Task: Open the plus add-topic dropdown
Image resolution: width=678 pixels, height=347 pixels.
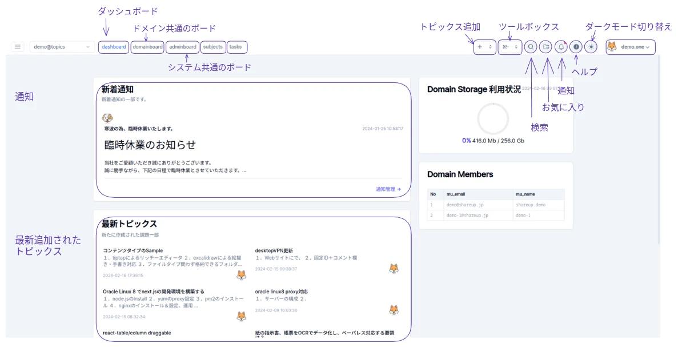Action: (x=485, y=47)
